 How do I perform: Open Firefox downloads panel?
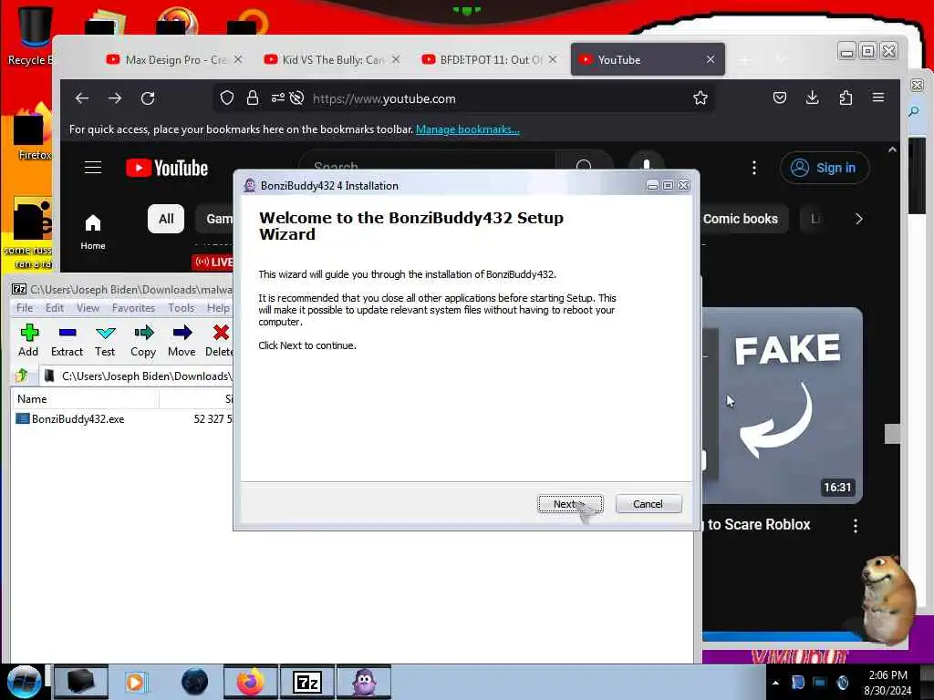point(813,98)
